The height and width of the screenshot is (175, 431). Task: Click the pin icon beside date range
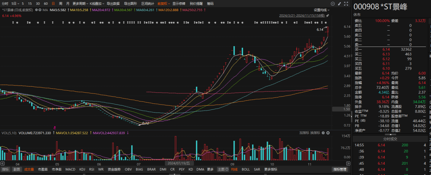(328, 16)
